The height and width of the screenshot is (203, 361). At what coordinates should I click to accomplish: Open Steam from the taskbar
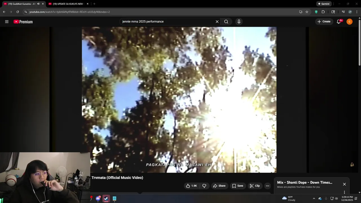coord(106,198)
